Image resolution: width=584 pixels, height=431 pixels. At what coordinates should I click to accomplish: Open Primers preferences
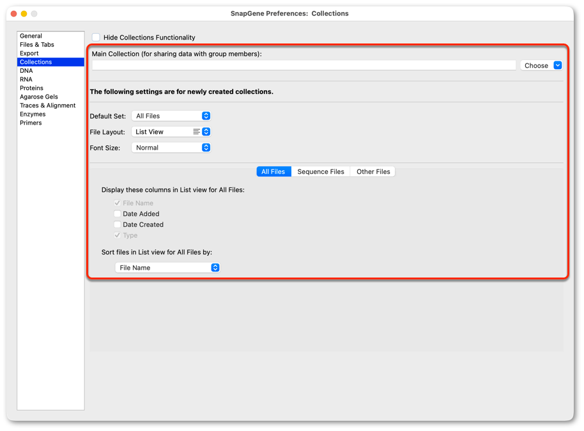pyautogui.click(x=50, y=123)
